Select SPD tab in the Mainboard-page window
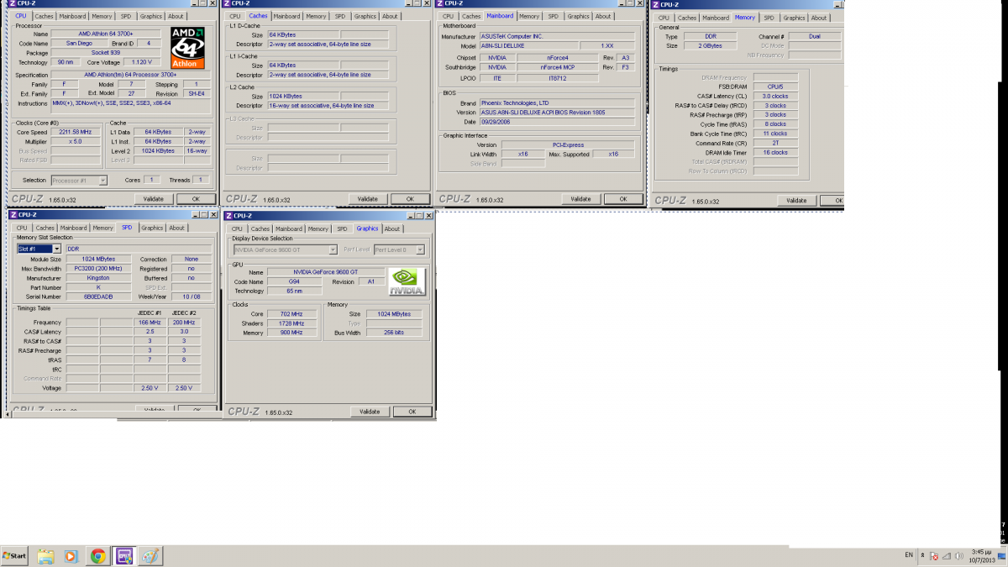 (x=553, y=16)
